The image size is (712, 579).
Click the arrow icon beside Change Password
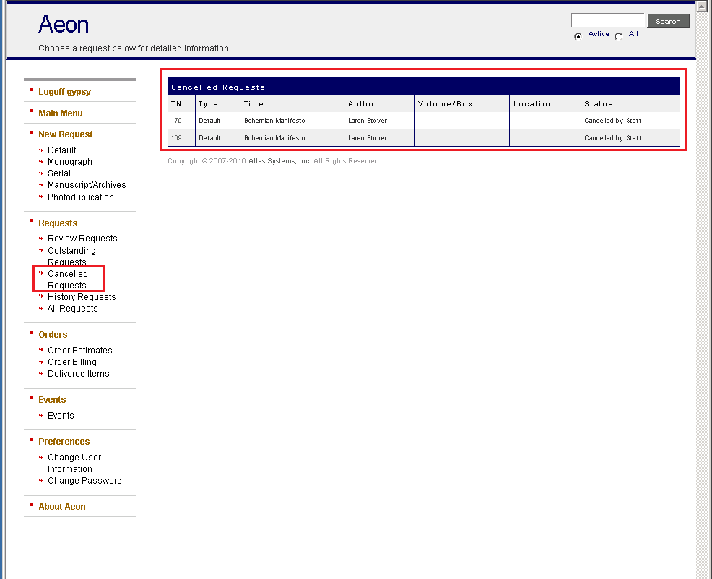coord(41,480)
